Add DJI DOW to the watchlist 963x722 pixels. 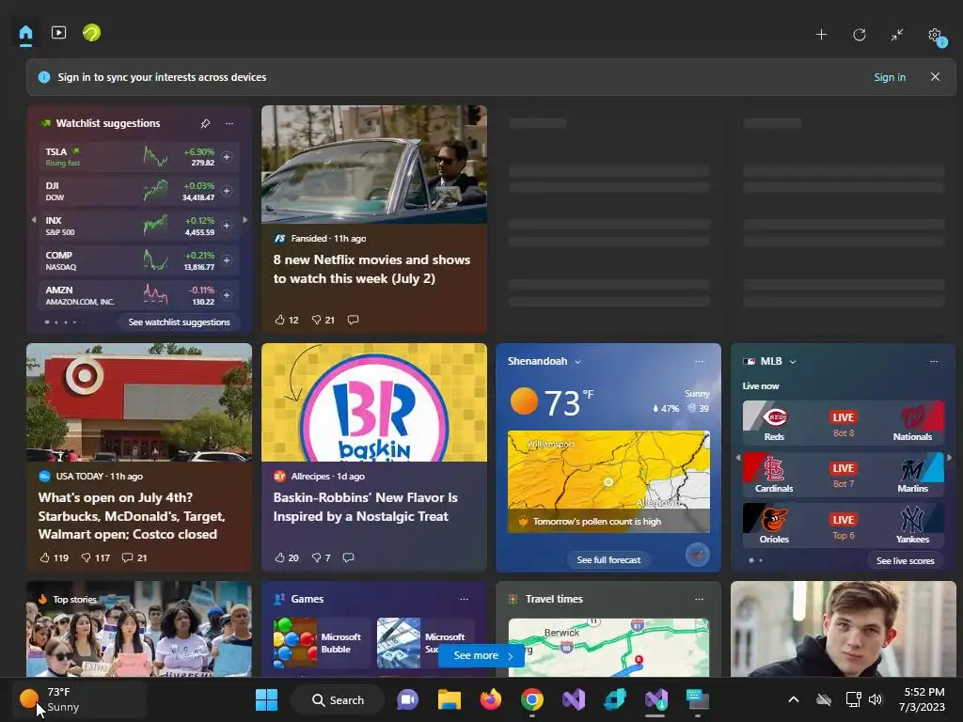point(227,191)
